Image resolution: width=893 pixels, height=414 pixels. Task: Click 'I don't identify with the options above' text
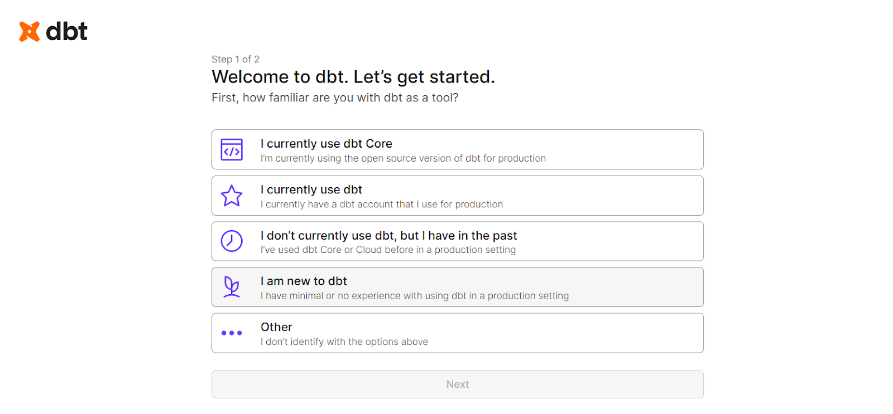343,342
